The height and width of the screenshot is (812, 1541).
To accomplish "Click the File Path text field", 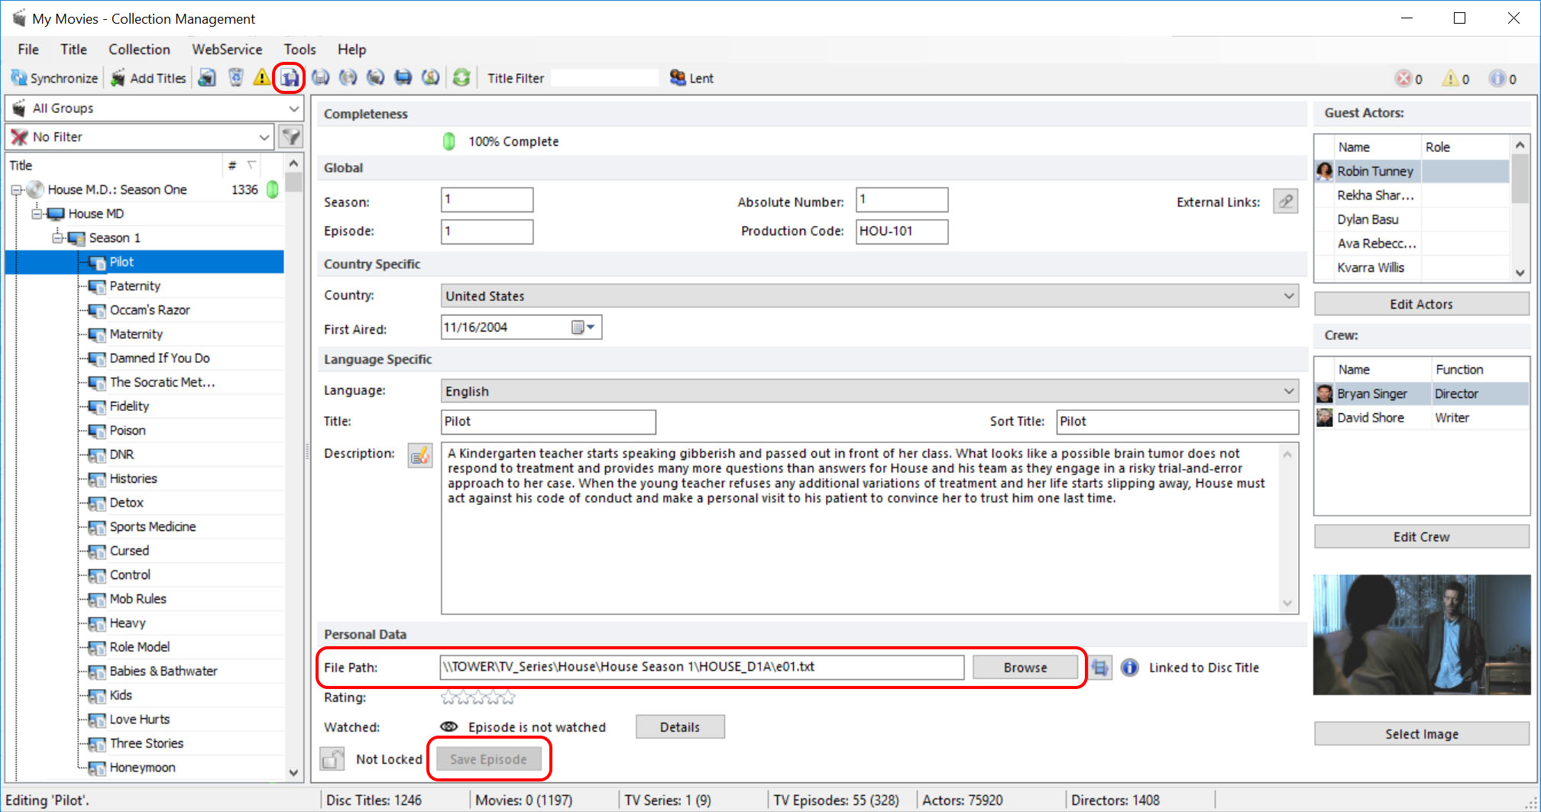I will click(x=702, y=667).
